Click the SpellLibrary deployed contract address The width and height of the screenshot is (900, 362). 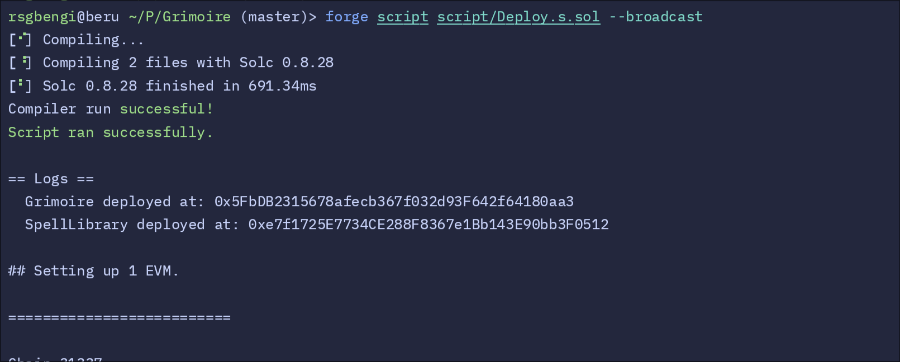[x=428, y=225]
